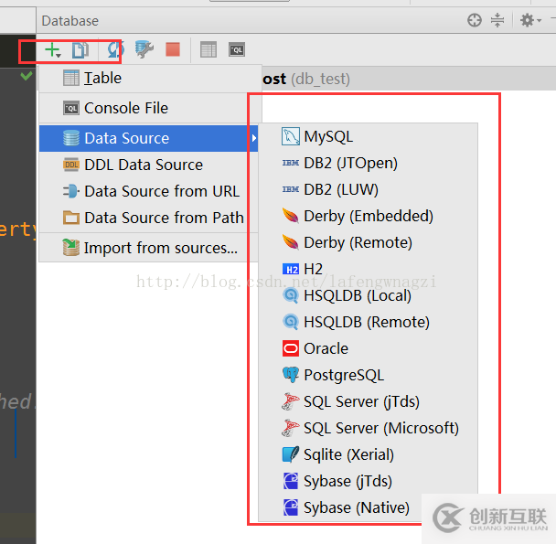Viewport: 556px width, 544px height.
Task: Click the MySQL dolphin icon
Action: click(291, 137)
